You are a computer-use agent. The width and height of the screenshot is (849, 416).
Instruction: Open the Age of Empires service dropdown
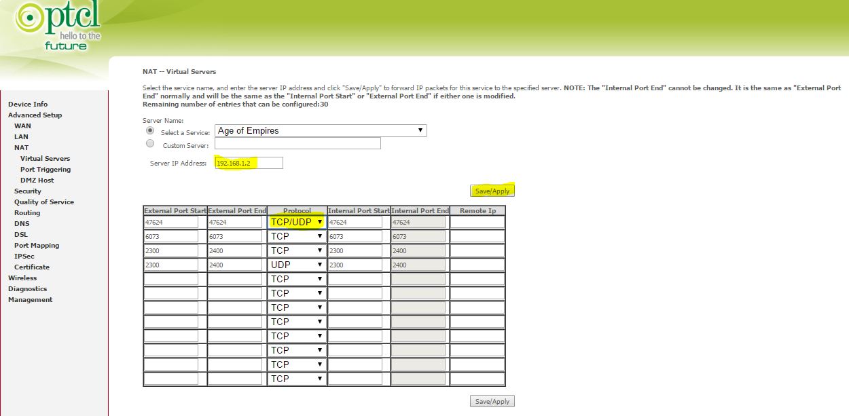click(321, 130)
